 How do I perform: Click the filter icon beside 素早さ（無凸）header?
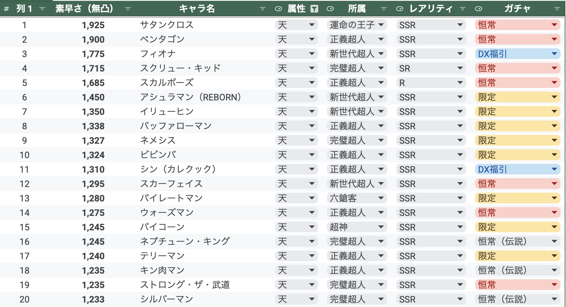click(x=128, y=9)
